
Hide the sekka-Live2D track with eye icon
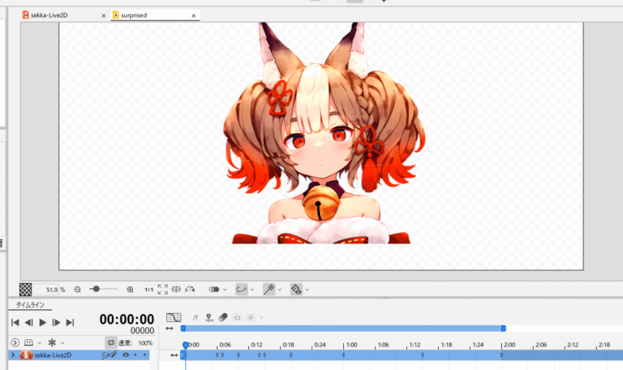126,355
